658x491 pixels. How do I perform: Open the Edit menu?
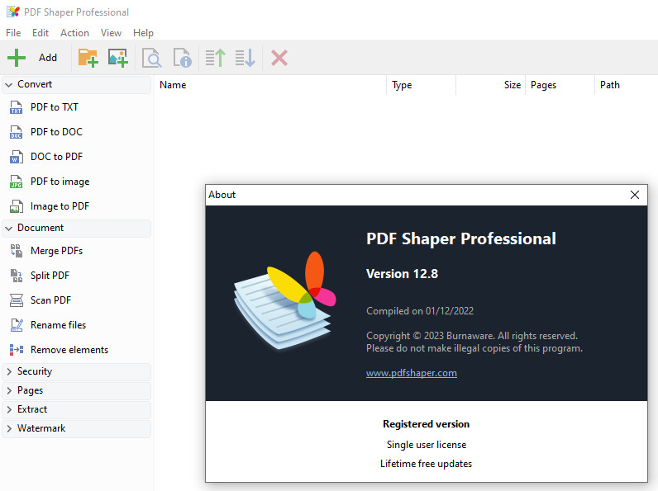[41, 33]
